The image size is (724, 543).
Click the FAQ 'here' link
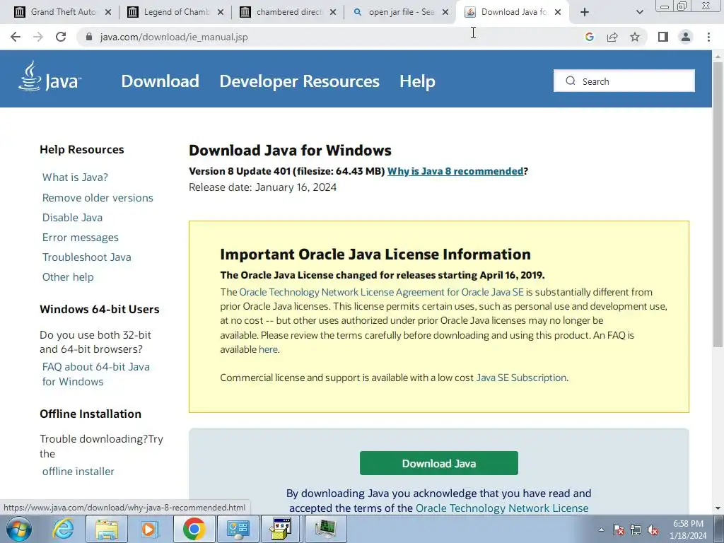pyautogui.click(x=268, y=349)
